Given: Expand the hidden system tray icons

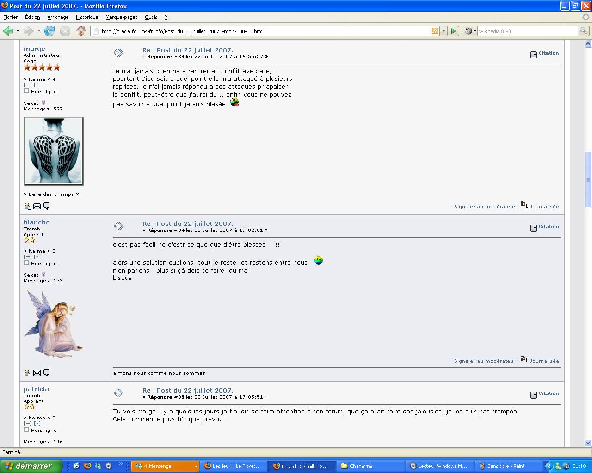Looking at the screenshot, I should click(x=549, y=466).
